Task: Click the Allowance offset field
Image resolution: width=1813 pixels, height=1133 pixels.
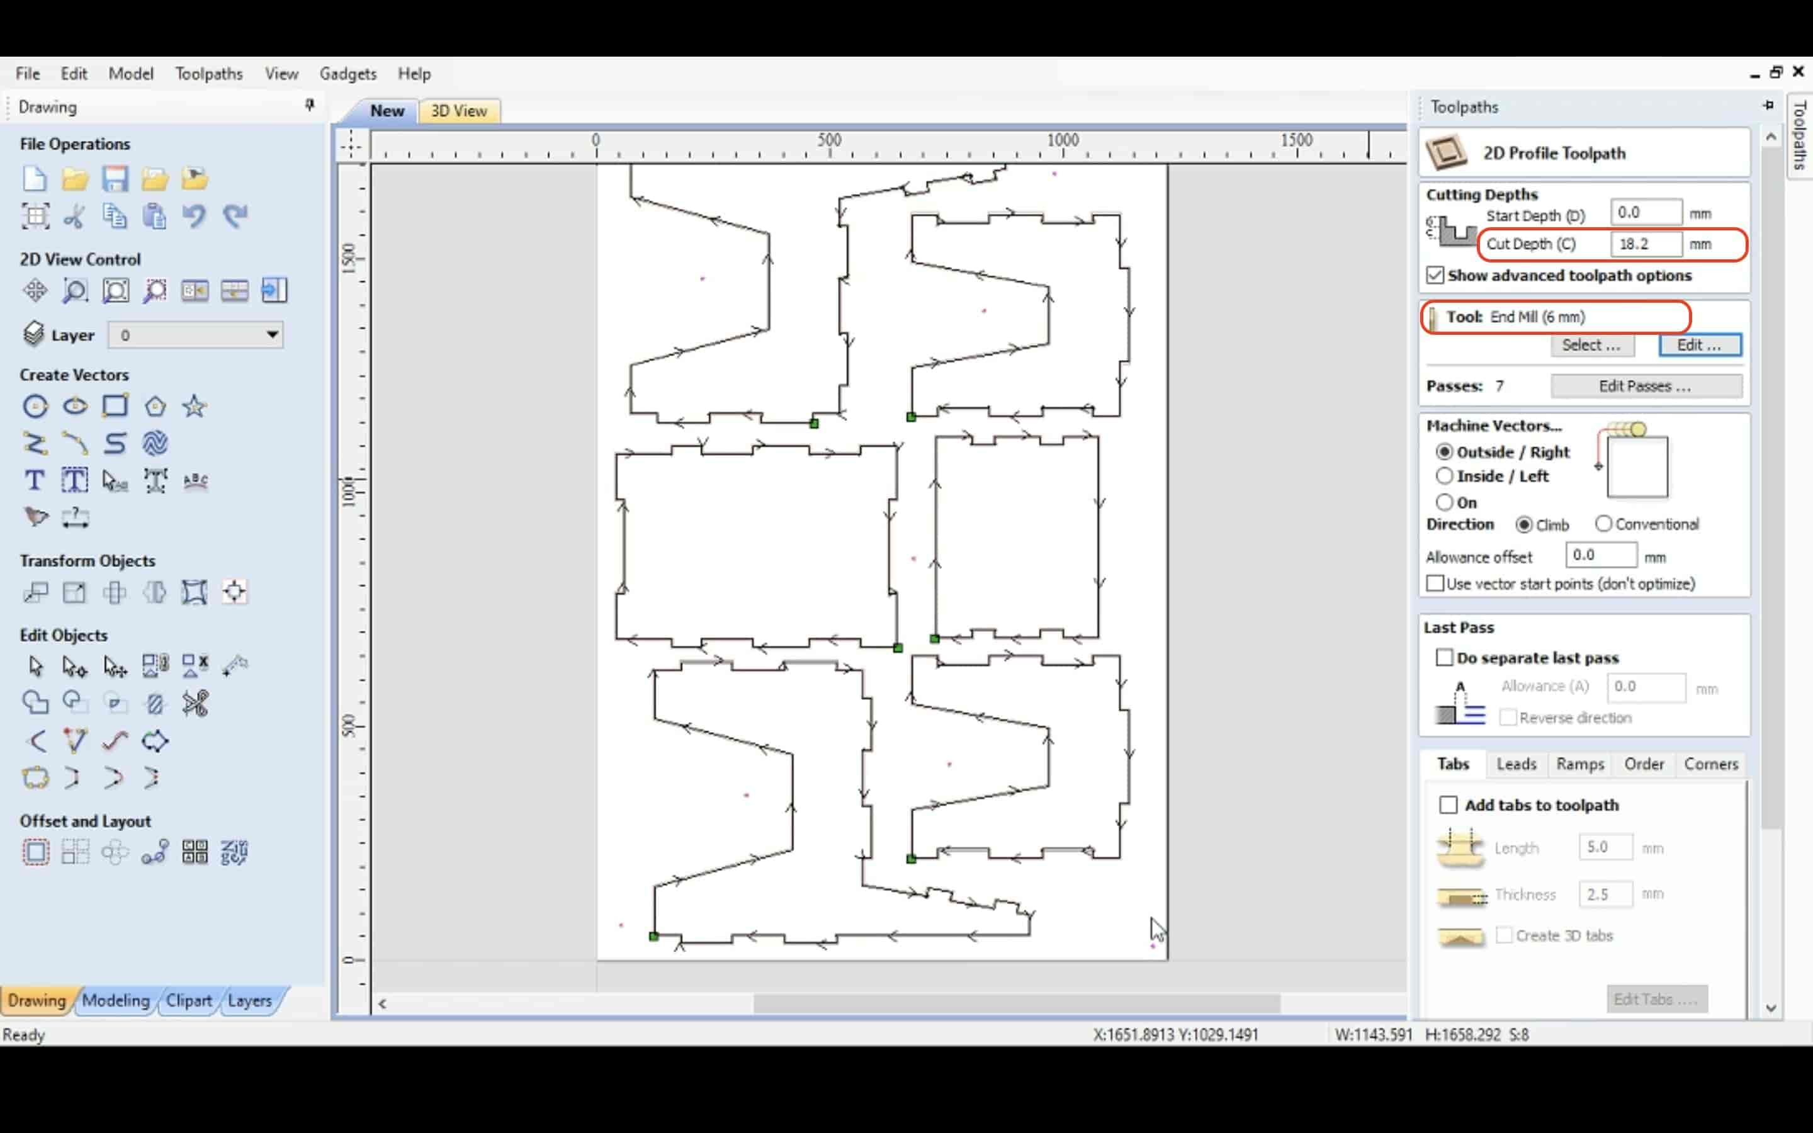Action: [x=1601, y=555]
